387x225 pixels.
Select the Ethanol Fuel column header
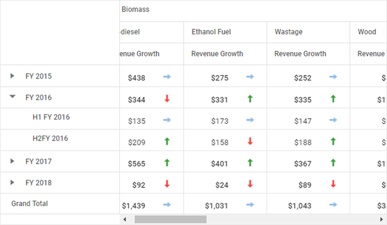point(211,32)
